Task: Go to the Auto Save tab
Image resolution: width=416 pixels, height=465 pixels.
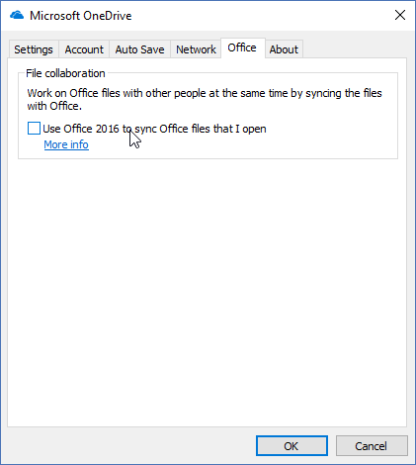Action: coord(139,49)
